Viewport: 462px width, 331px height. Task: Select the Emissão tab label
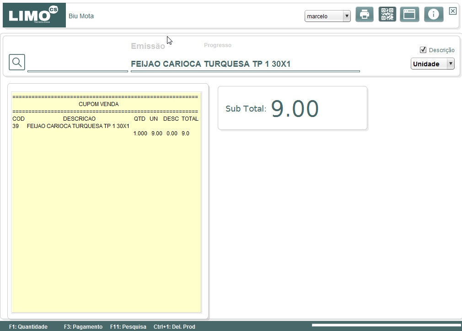pos(148,46)
